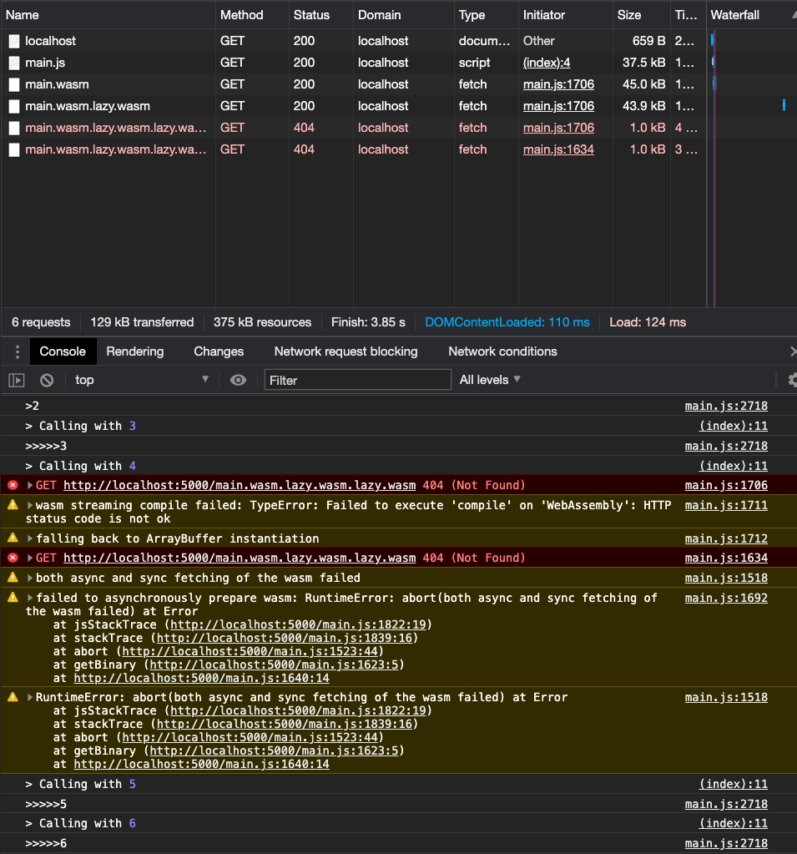Image resolution: width=797 pixels, height=854 pixels.
Task: Click the Load: 124 ms status text
Action: click(648, 322)
